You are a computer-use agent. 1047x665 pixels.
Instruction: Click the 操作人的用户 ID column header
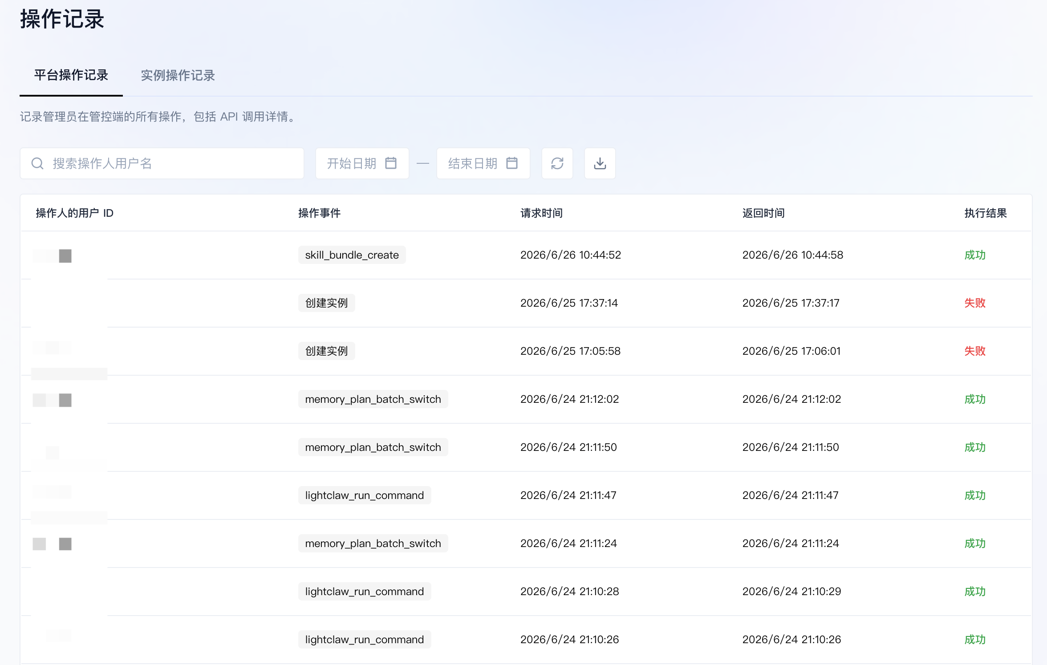(74, 213)
